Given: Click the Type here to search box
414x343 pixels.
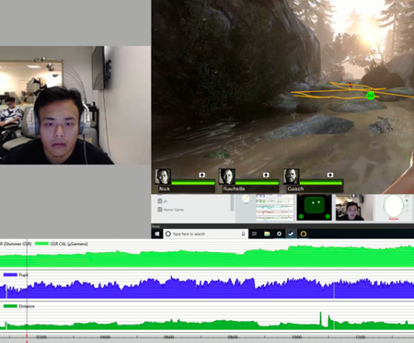Looking at the screenshot, I should pos(205,234).
